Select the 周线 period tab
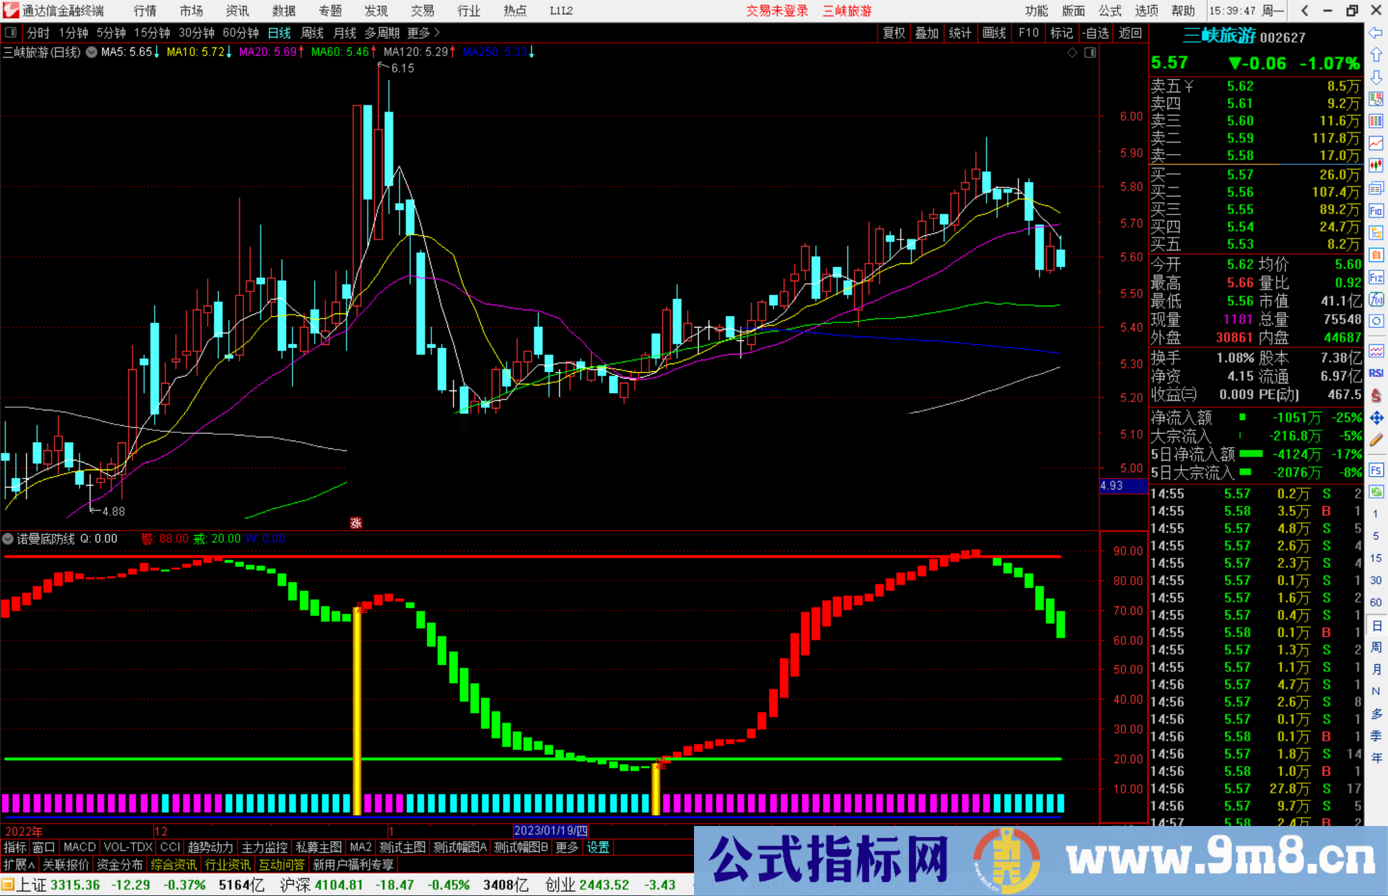This screenshot has height=896, width=1388. pos(312,33)
